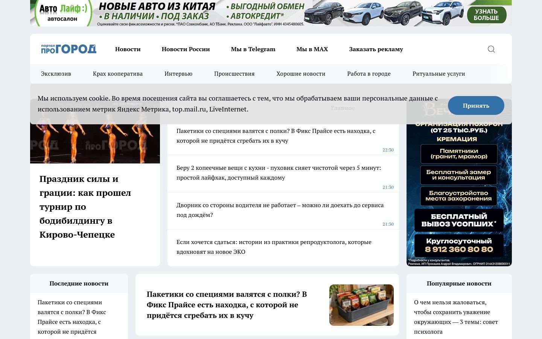Click Заказать рекламу in the header
Image resolution: width=542 pixels, height=339 pixels.
tap(376, 49)
